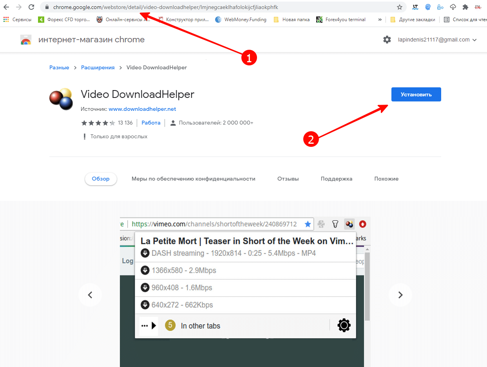Open the Chrome extensions puzzle icon

(x=465, y=7)
